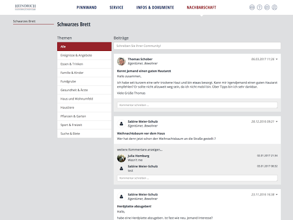Click timestamp 03.01.2017 08:32
The image size is (293, 220).
[267, 166]
